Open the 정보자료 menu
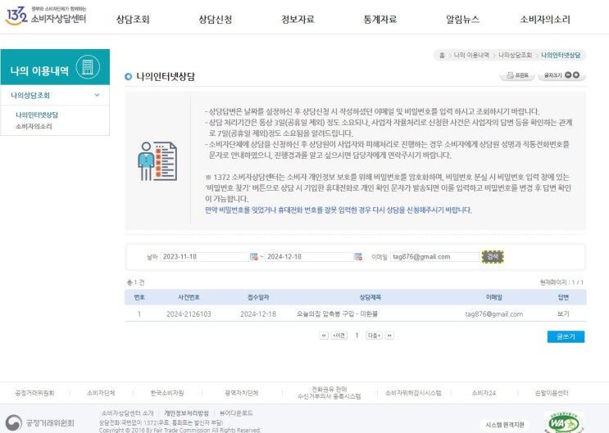This screenshot has width=609, height=433. click(298, 20)
